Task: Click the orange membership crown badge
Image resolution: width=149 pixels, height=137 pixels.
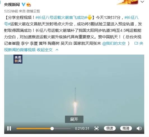Action: pos(29,5)
